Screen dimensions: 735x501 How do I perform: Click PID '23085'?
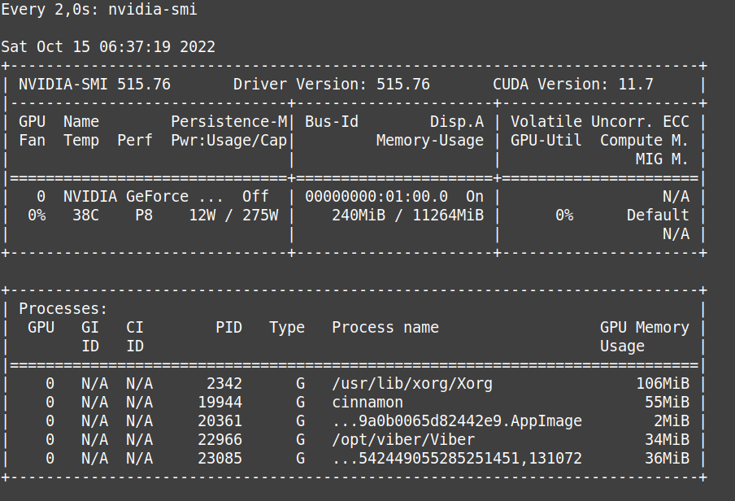[220, 459]
